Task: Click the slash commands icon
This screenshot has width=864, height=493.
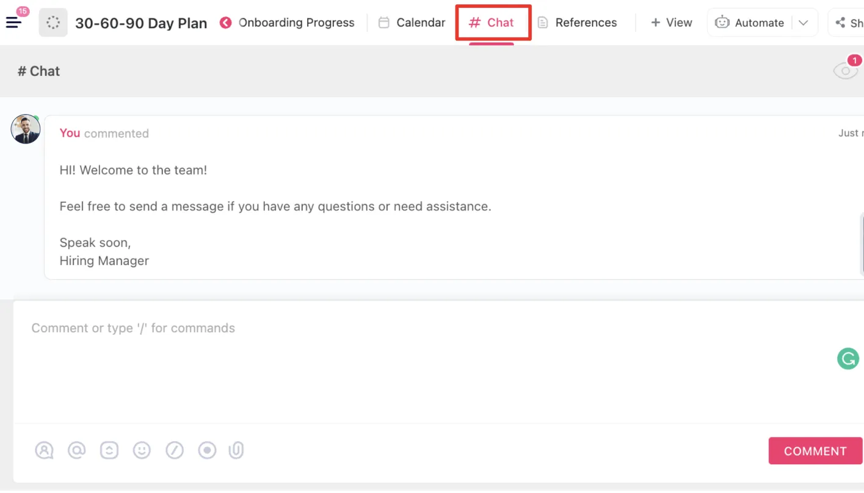Action: [175, 450]
